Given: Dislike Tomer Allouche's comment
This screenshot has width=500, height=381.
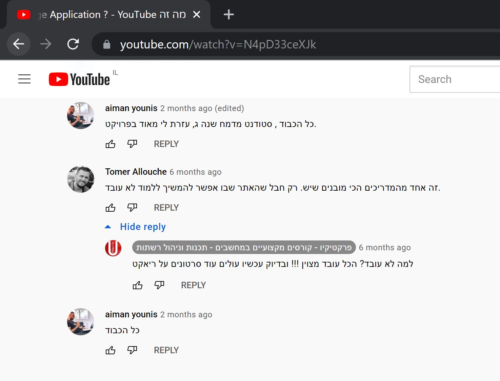Looking at the screenshot, I should point(132,208).
